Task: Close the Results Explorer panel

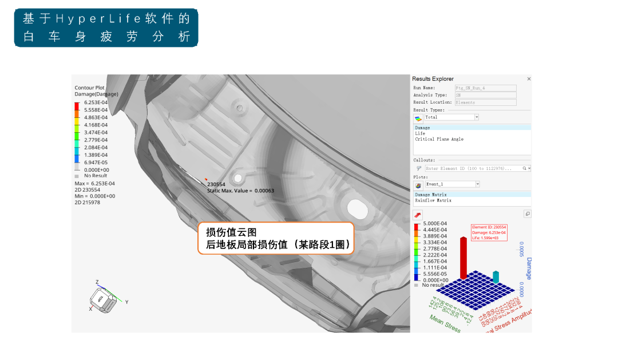Action: click(x=529, y=79)
